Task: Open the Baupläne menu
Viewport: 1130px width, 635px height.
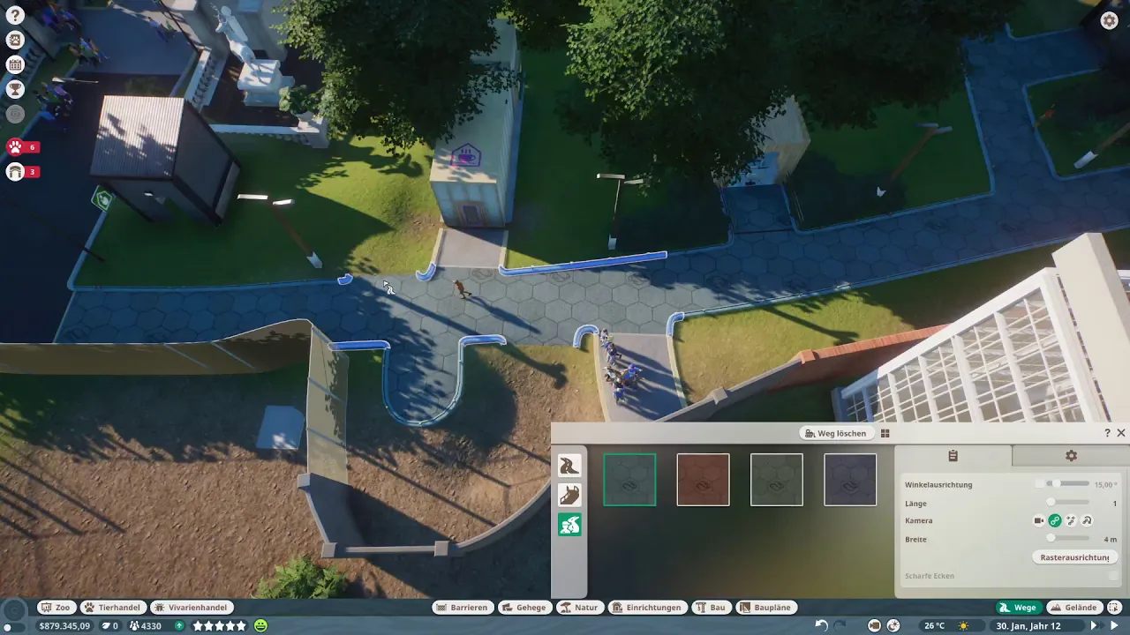Action: click(766, 608)
